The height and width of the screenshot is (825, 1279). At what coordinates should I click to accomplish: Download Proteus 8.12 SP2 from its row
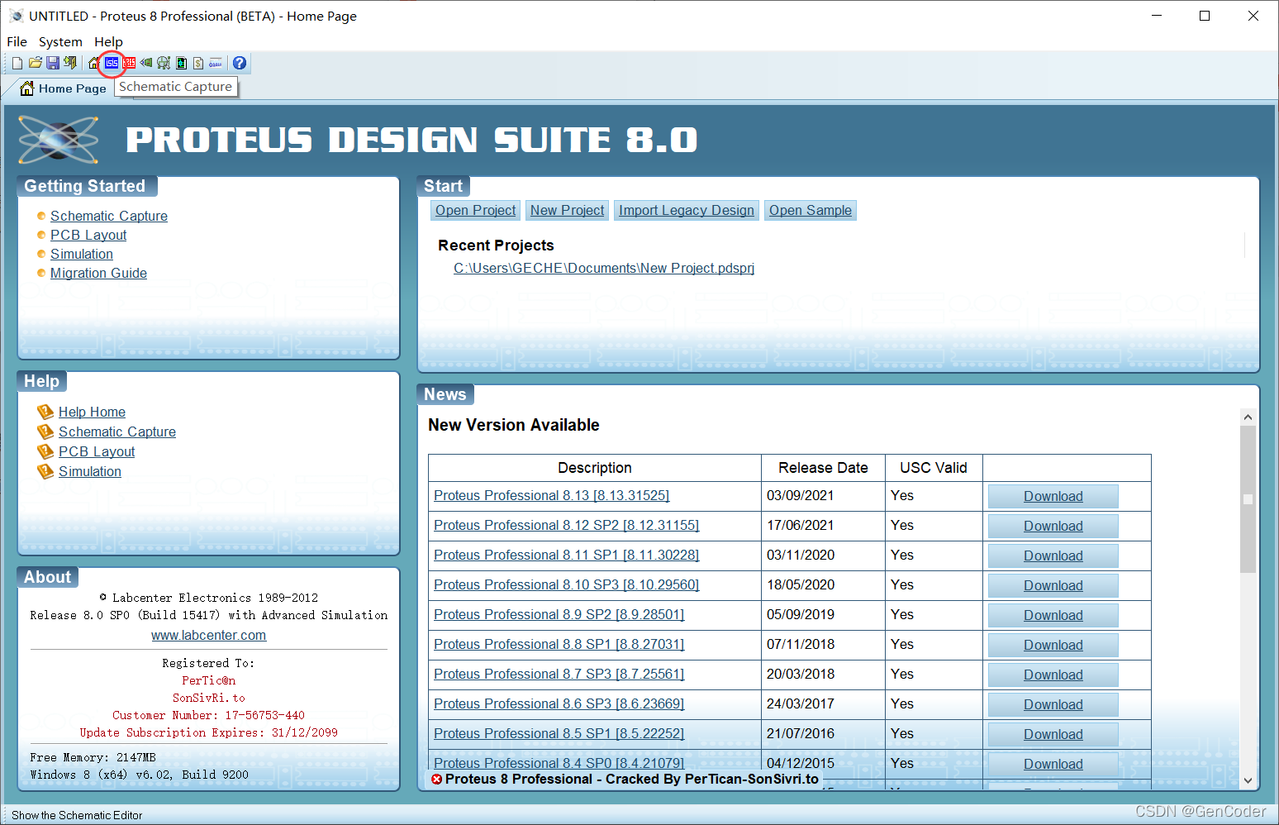pos(1053,526)
